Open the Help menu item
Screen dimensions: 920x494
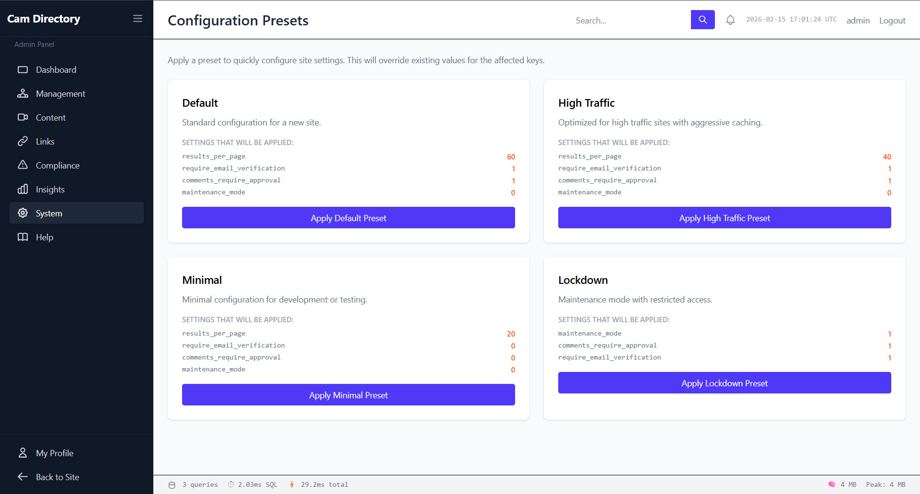45,237
